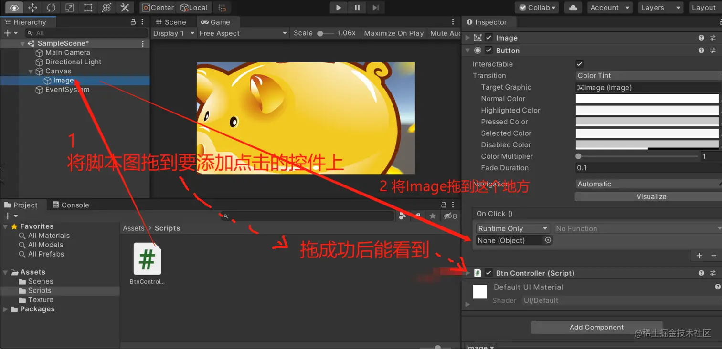Filter Project by favorites star icon
722x349 pixels.
click(x=433, y=216)
